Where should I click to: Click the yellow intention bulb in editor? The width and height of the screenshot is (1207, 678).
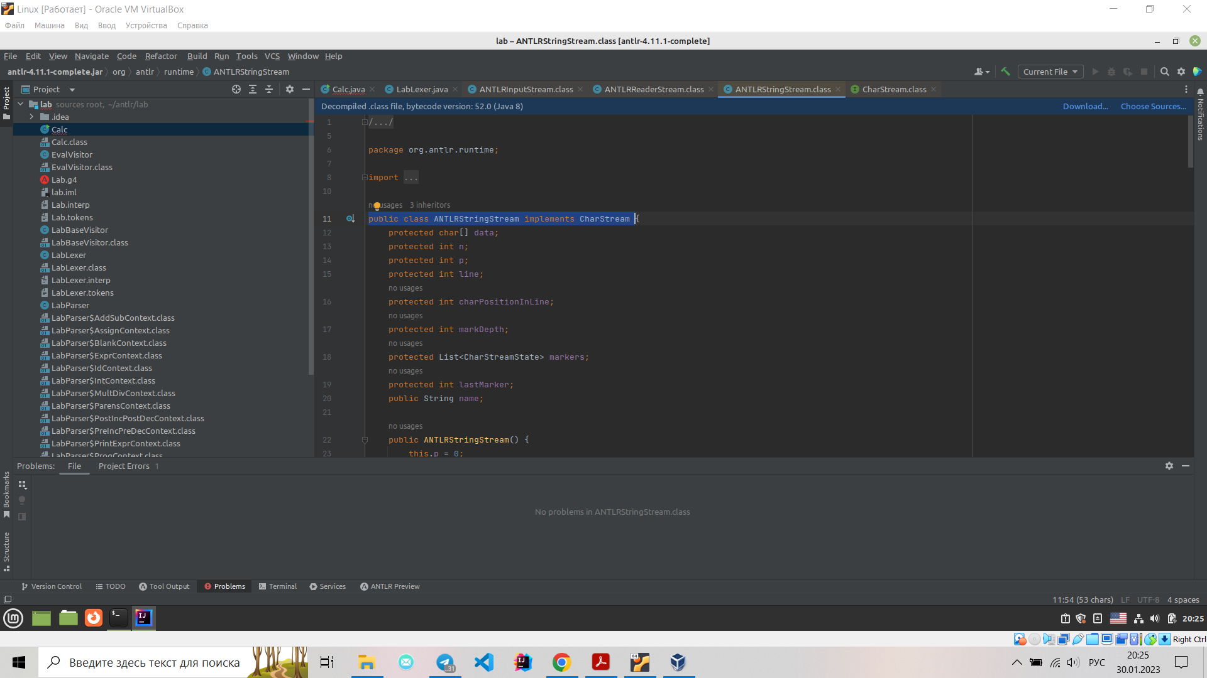pyautogui.click(x=377, y=205)
